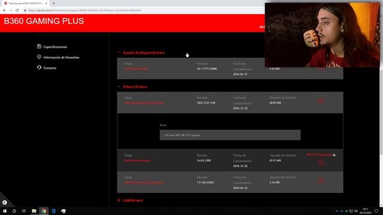This screenshot has width=383, height=215.
Task: Open a new browser tab
Action: click(x=54, y=4)
